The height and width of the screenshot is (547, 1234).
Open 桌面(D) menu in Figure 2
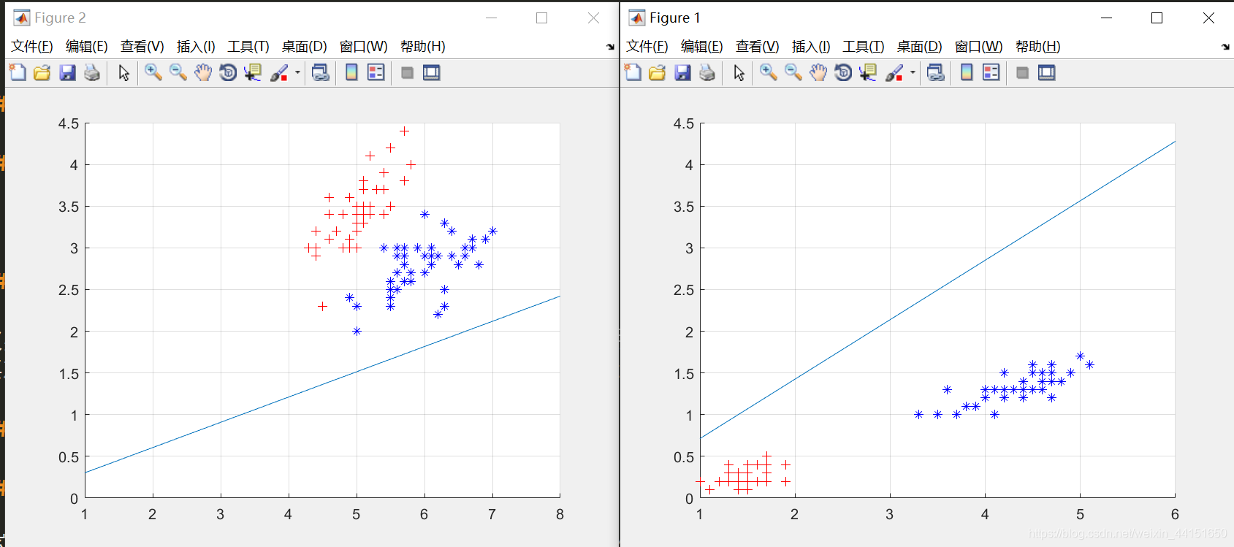pyautogui.click(x=305, y=46)
